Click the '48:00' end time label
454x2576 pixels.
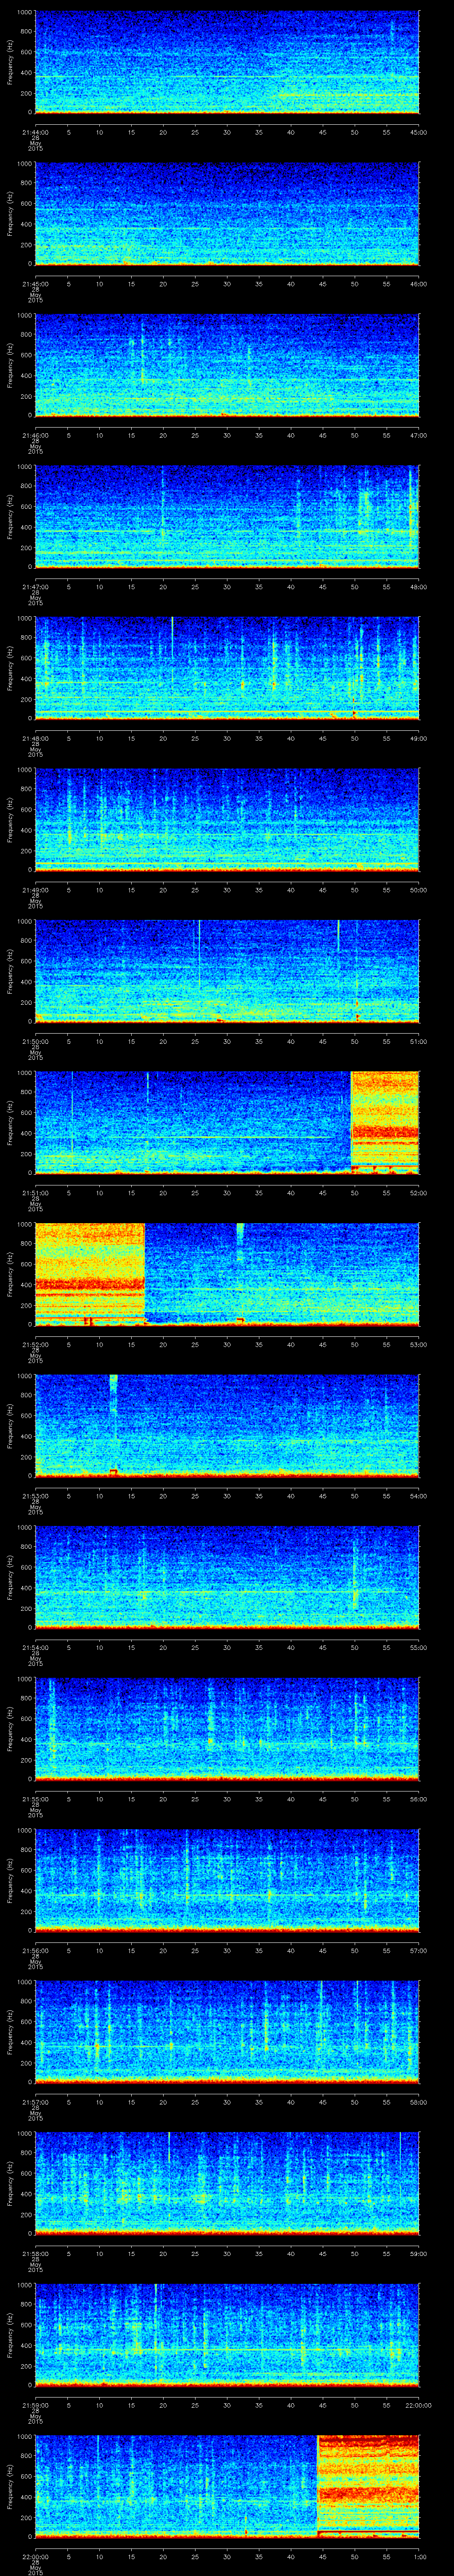[x=419, y=586]
